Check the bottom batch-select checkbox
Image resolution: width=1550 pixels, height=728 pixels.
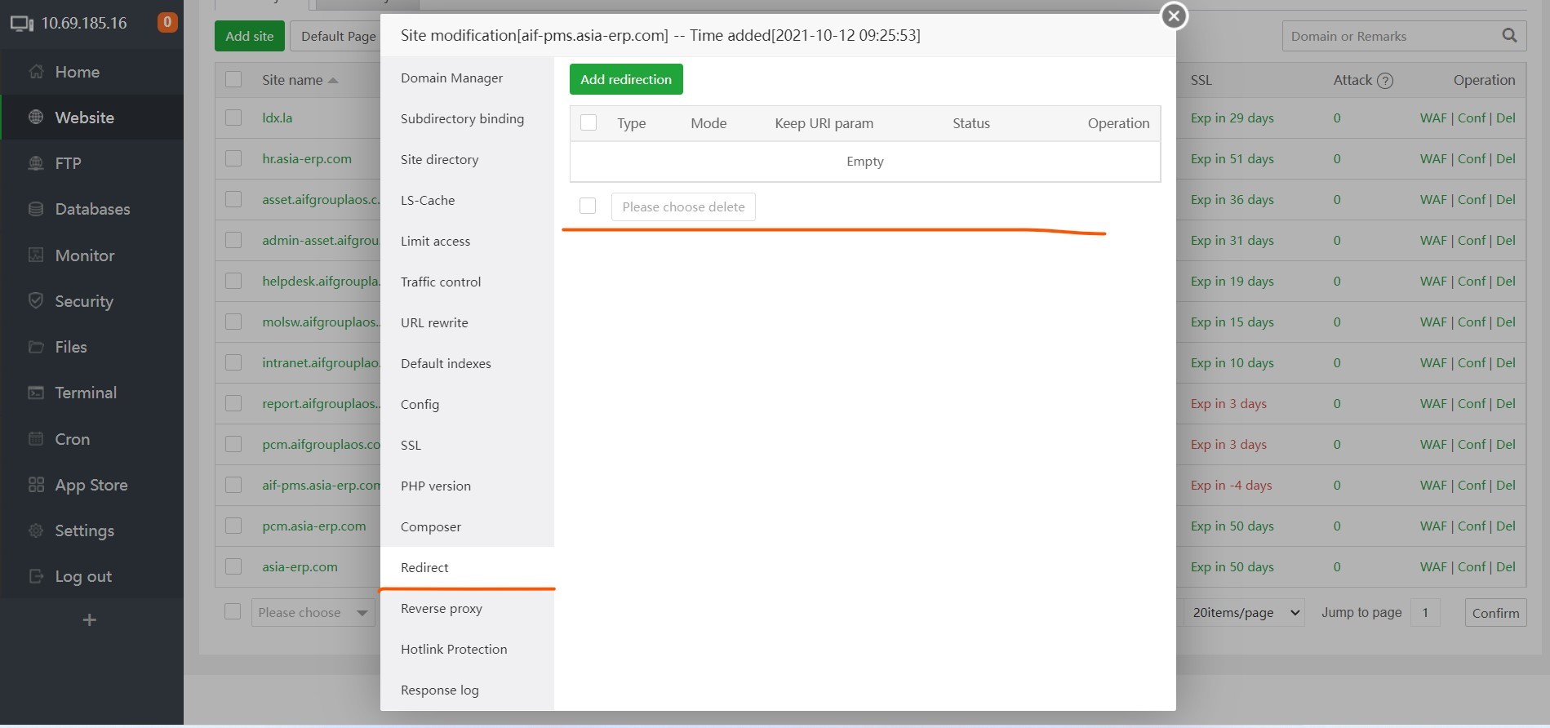click(x=233, y=611)
